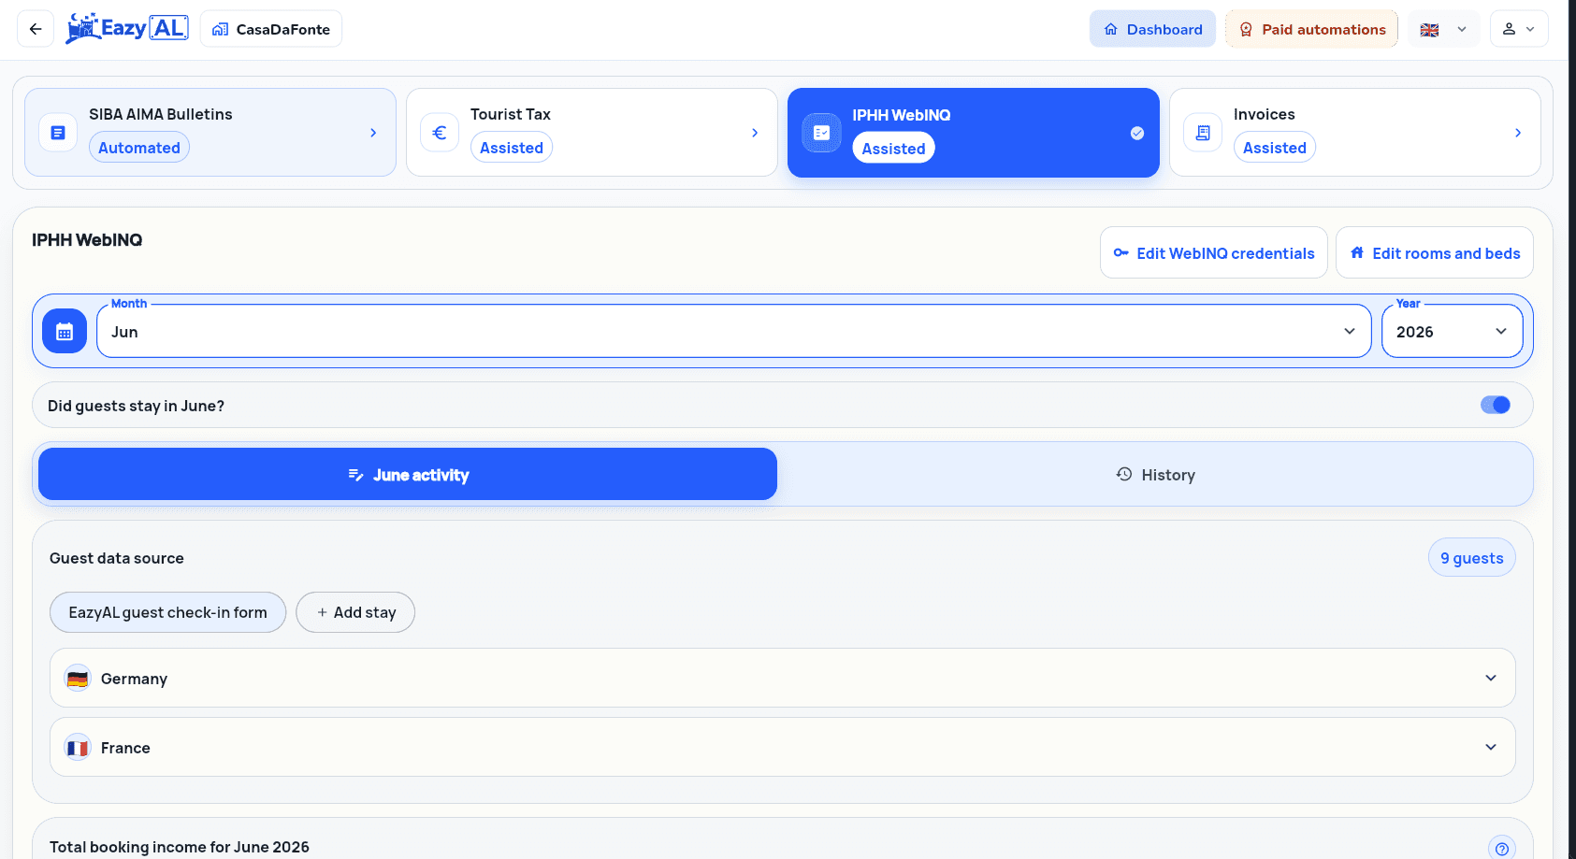Open the Invoices section card
This screenshot has height=859, width=1576.
[x=1355, y=132]
